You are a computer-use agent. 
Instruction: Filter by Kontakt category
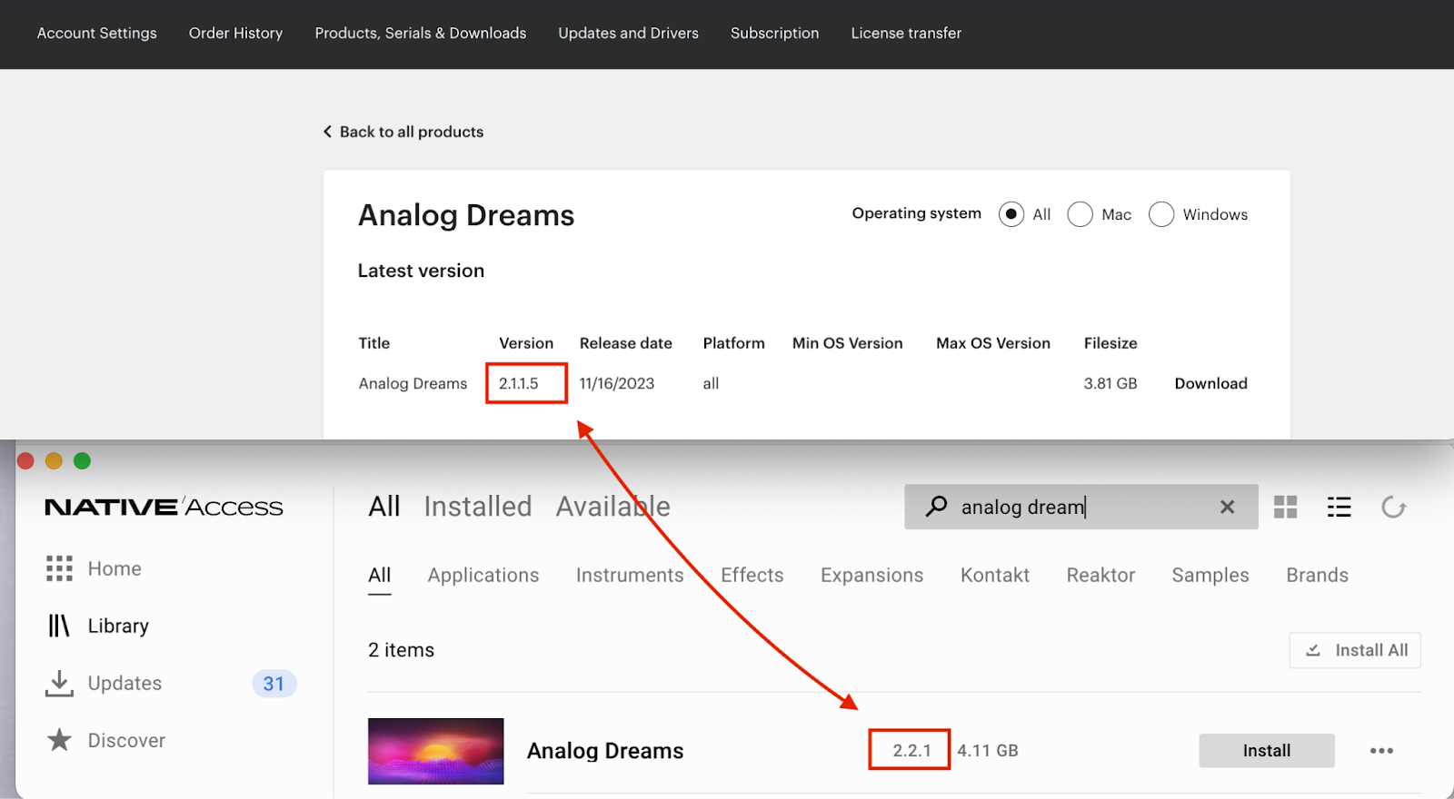995,576
